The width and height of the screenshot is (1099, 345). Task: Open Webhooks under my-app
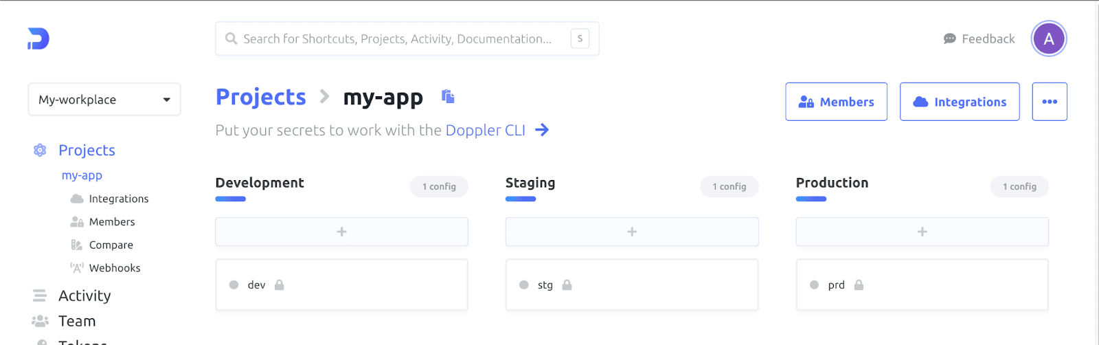114,268
